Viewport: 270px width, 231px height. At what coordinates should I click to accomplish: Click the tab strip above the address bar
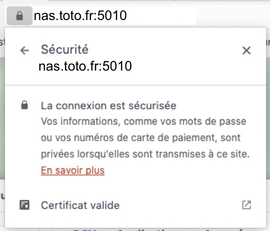(x=135, y=1)
